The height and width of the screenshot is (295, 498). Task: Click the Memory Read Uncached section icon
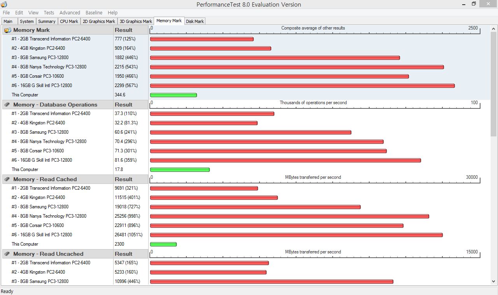click(7, 254)
